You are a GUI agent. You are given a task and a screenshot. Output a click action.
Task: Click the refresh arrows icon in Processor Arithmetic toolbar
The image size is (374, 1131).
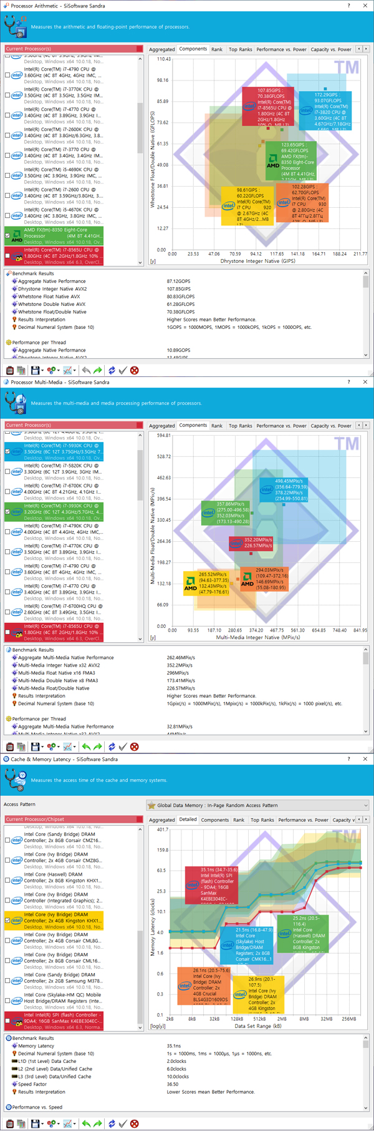pos(112,370)
